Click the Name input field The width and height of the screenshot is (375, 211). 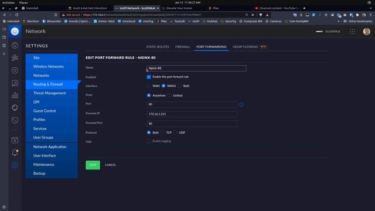tap(196, 68)
